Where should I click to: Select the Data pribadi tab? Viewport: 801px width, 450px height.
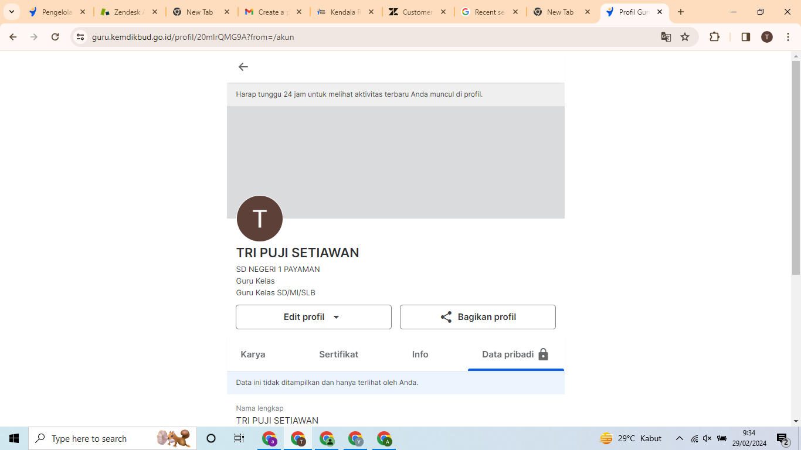tap(515, 354)
